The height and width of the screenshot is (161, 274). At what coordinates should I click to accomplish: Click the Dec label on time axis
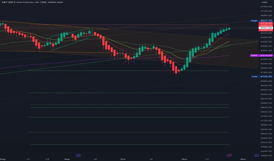(x=243, y=159)
